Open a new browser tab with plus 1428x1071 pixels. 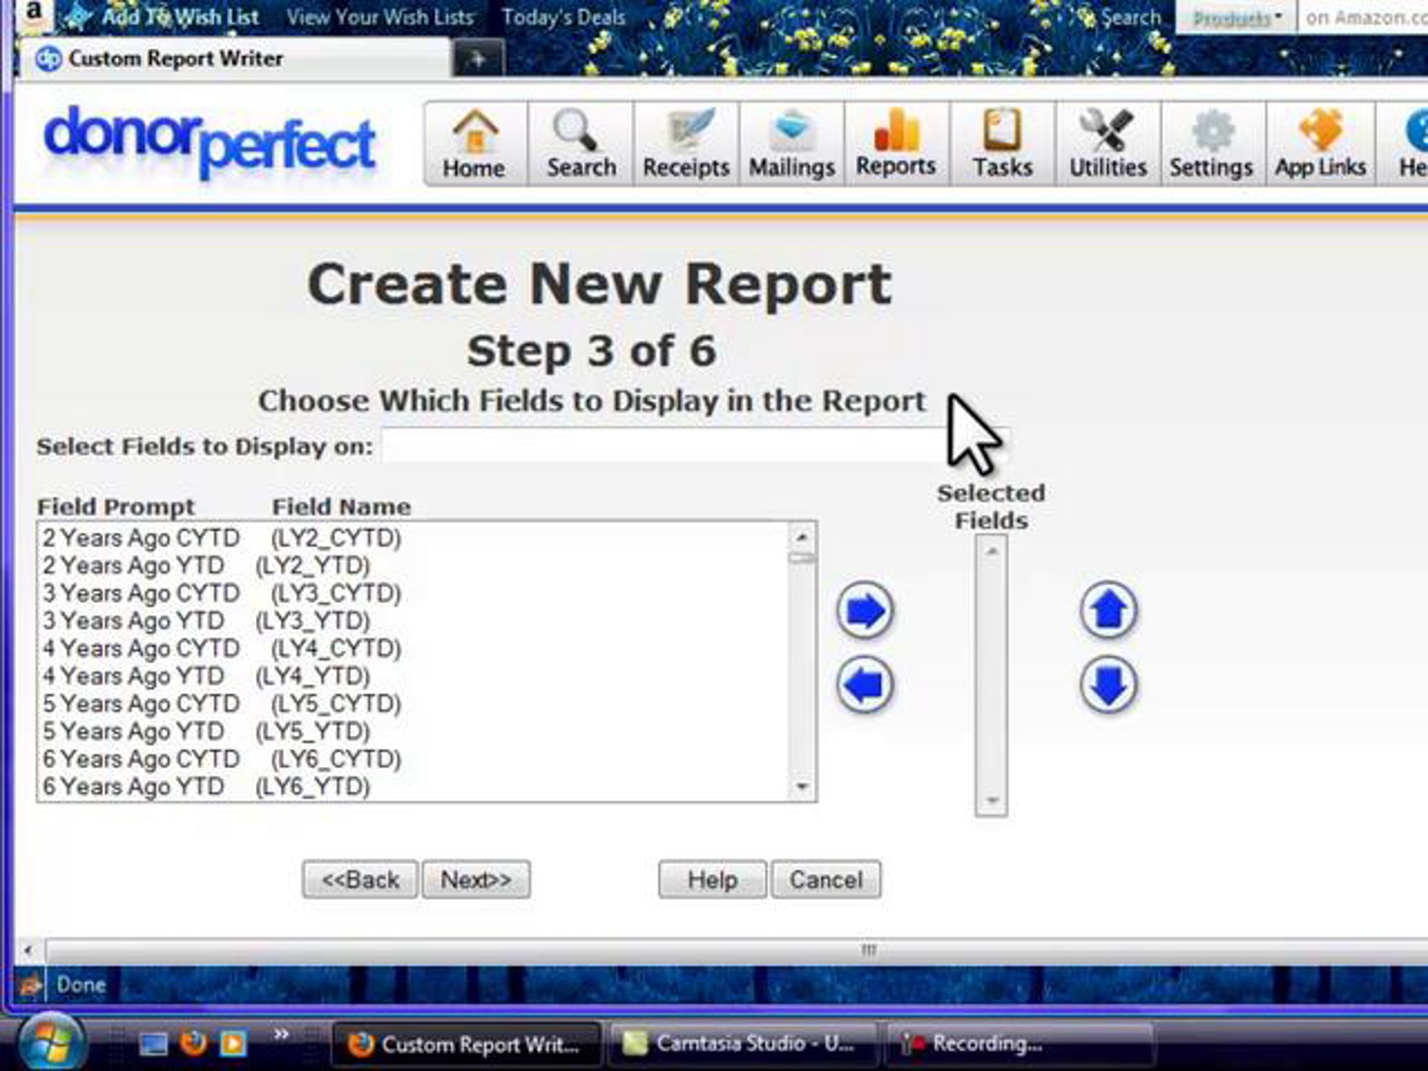pyautogui.click(x=478, y=60)
